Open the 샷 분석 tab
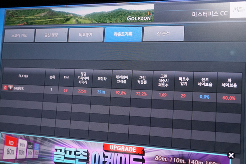The height and width of the screenshot is (164, 246). pos(163,33)
